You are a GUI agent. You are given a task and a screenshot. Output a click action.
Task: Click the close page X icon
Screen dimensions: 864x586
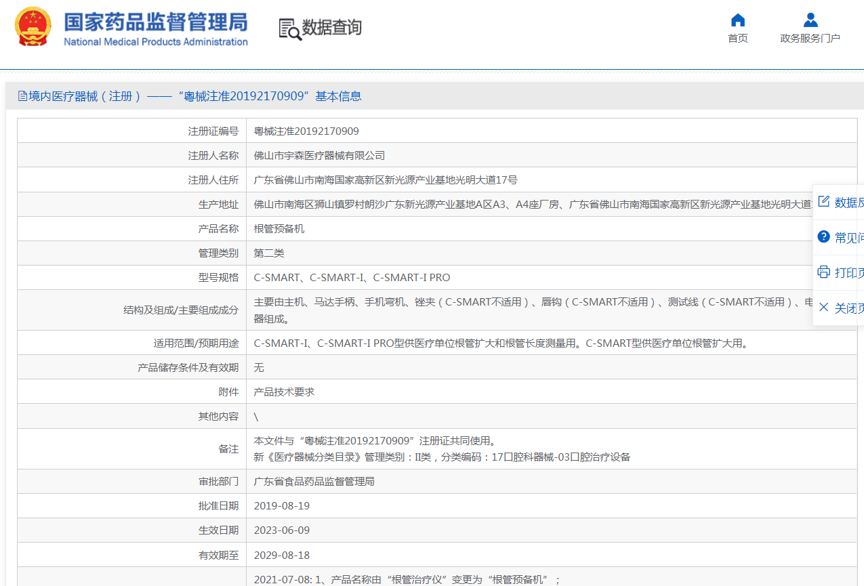click(x=823, y=307)
